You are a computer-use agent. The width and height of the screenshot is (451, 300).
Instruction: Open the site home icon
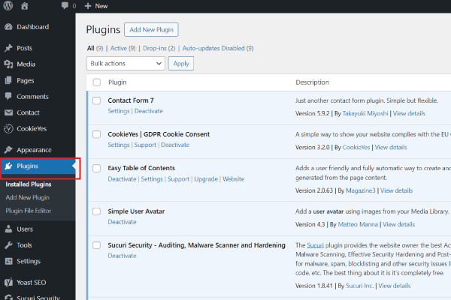point(25,6)
